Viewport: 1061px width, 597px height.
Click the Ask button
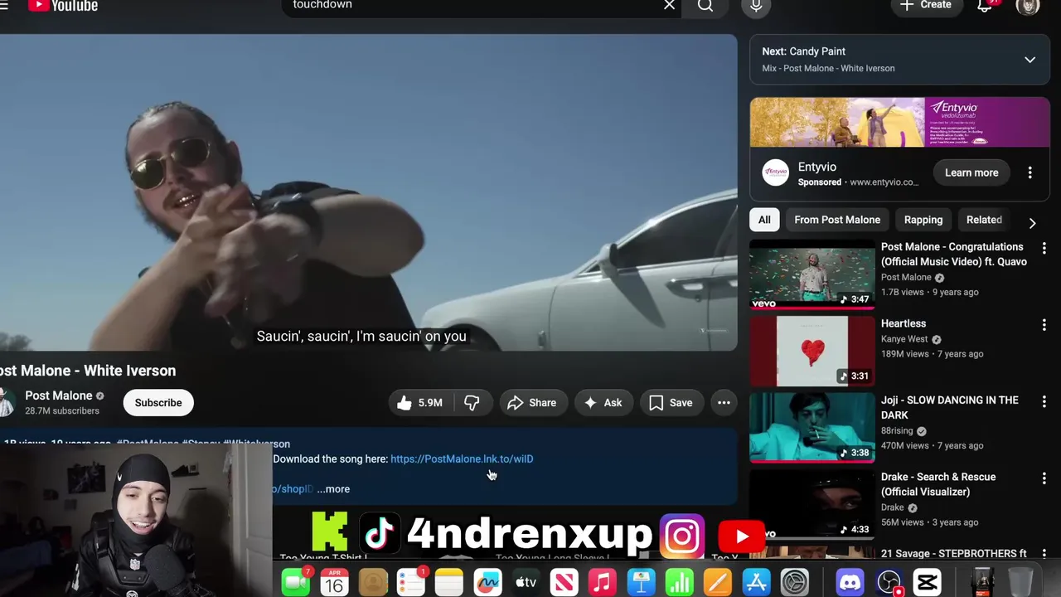click(x=603, y=403)
